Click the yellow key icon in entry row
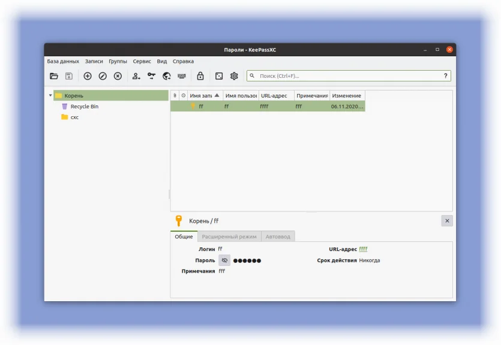Viewport: 501px width, 345px height. point(193,106)
